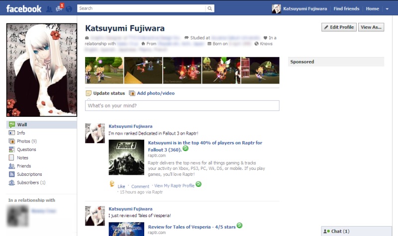Image resolution: width=398 pixels, height=236 pixels.
Task: Click the What's on your mind box
Action: coord(182,106)
